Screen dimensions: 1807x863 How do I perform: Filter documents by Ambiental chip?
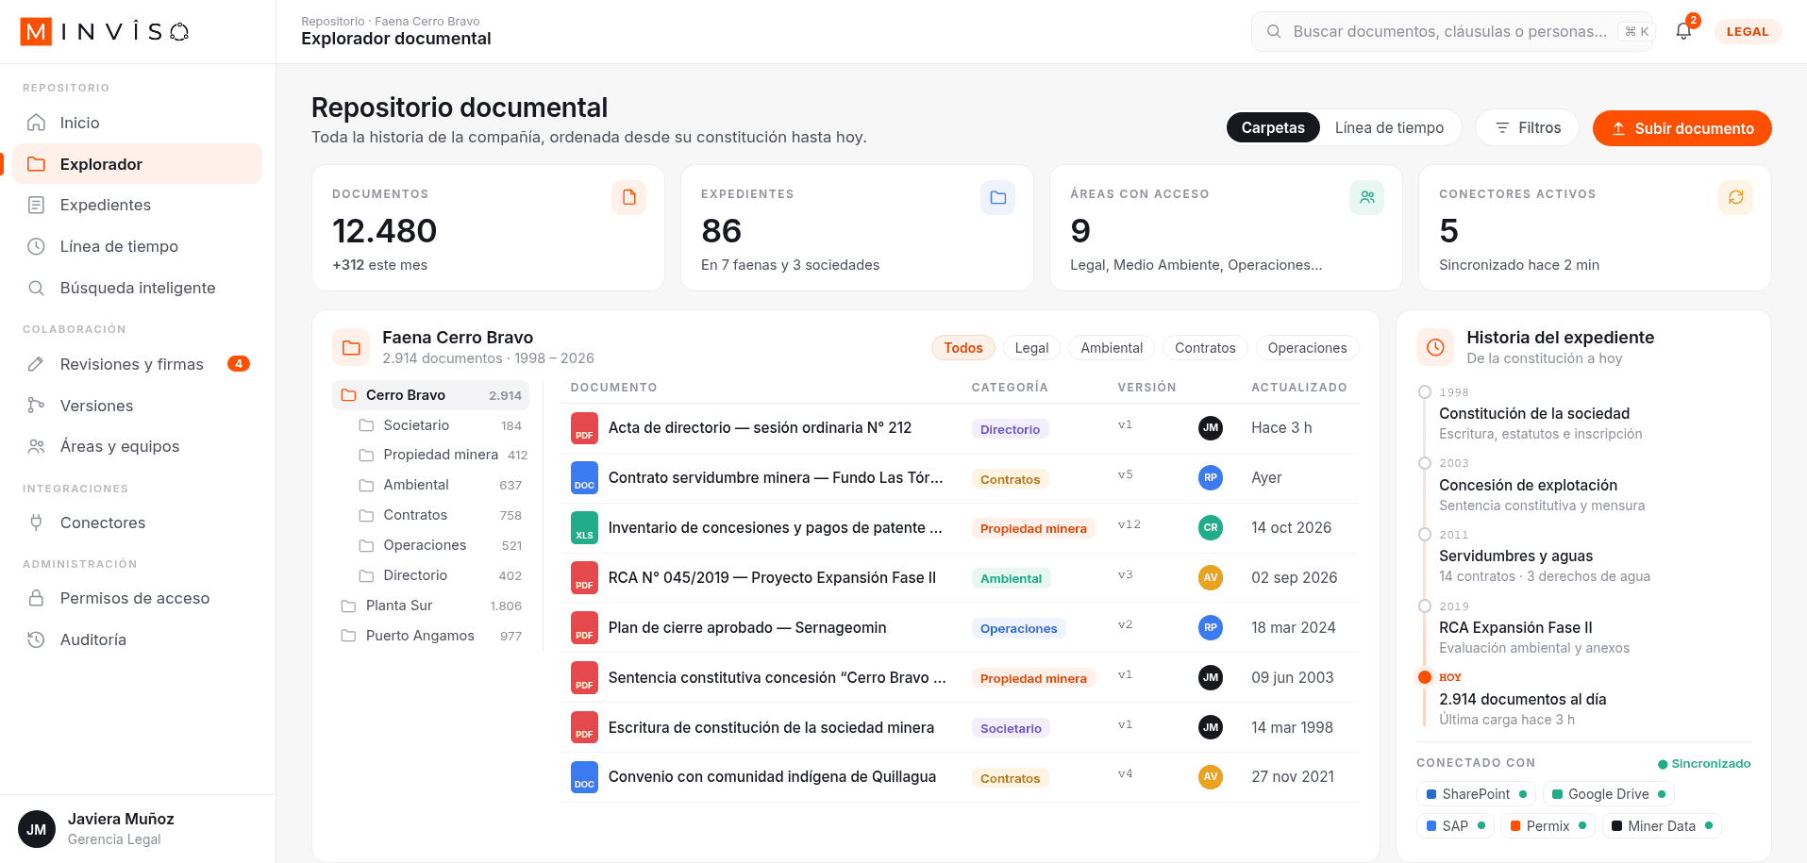1112,348
